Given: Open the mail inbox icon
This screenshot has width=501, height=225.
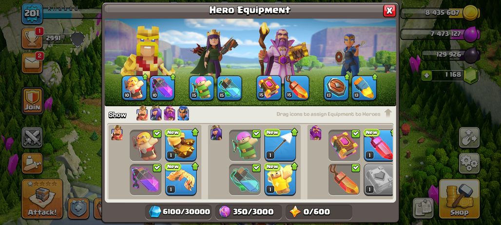Looking at the screenshot, I should click(32, 63).
